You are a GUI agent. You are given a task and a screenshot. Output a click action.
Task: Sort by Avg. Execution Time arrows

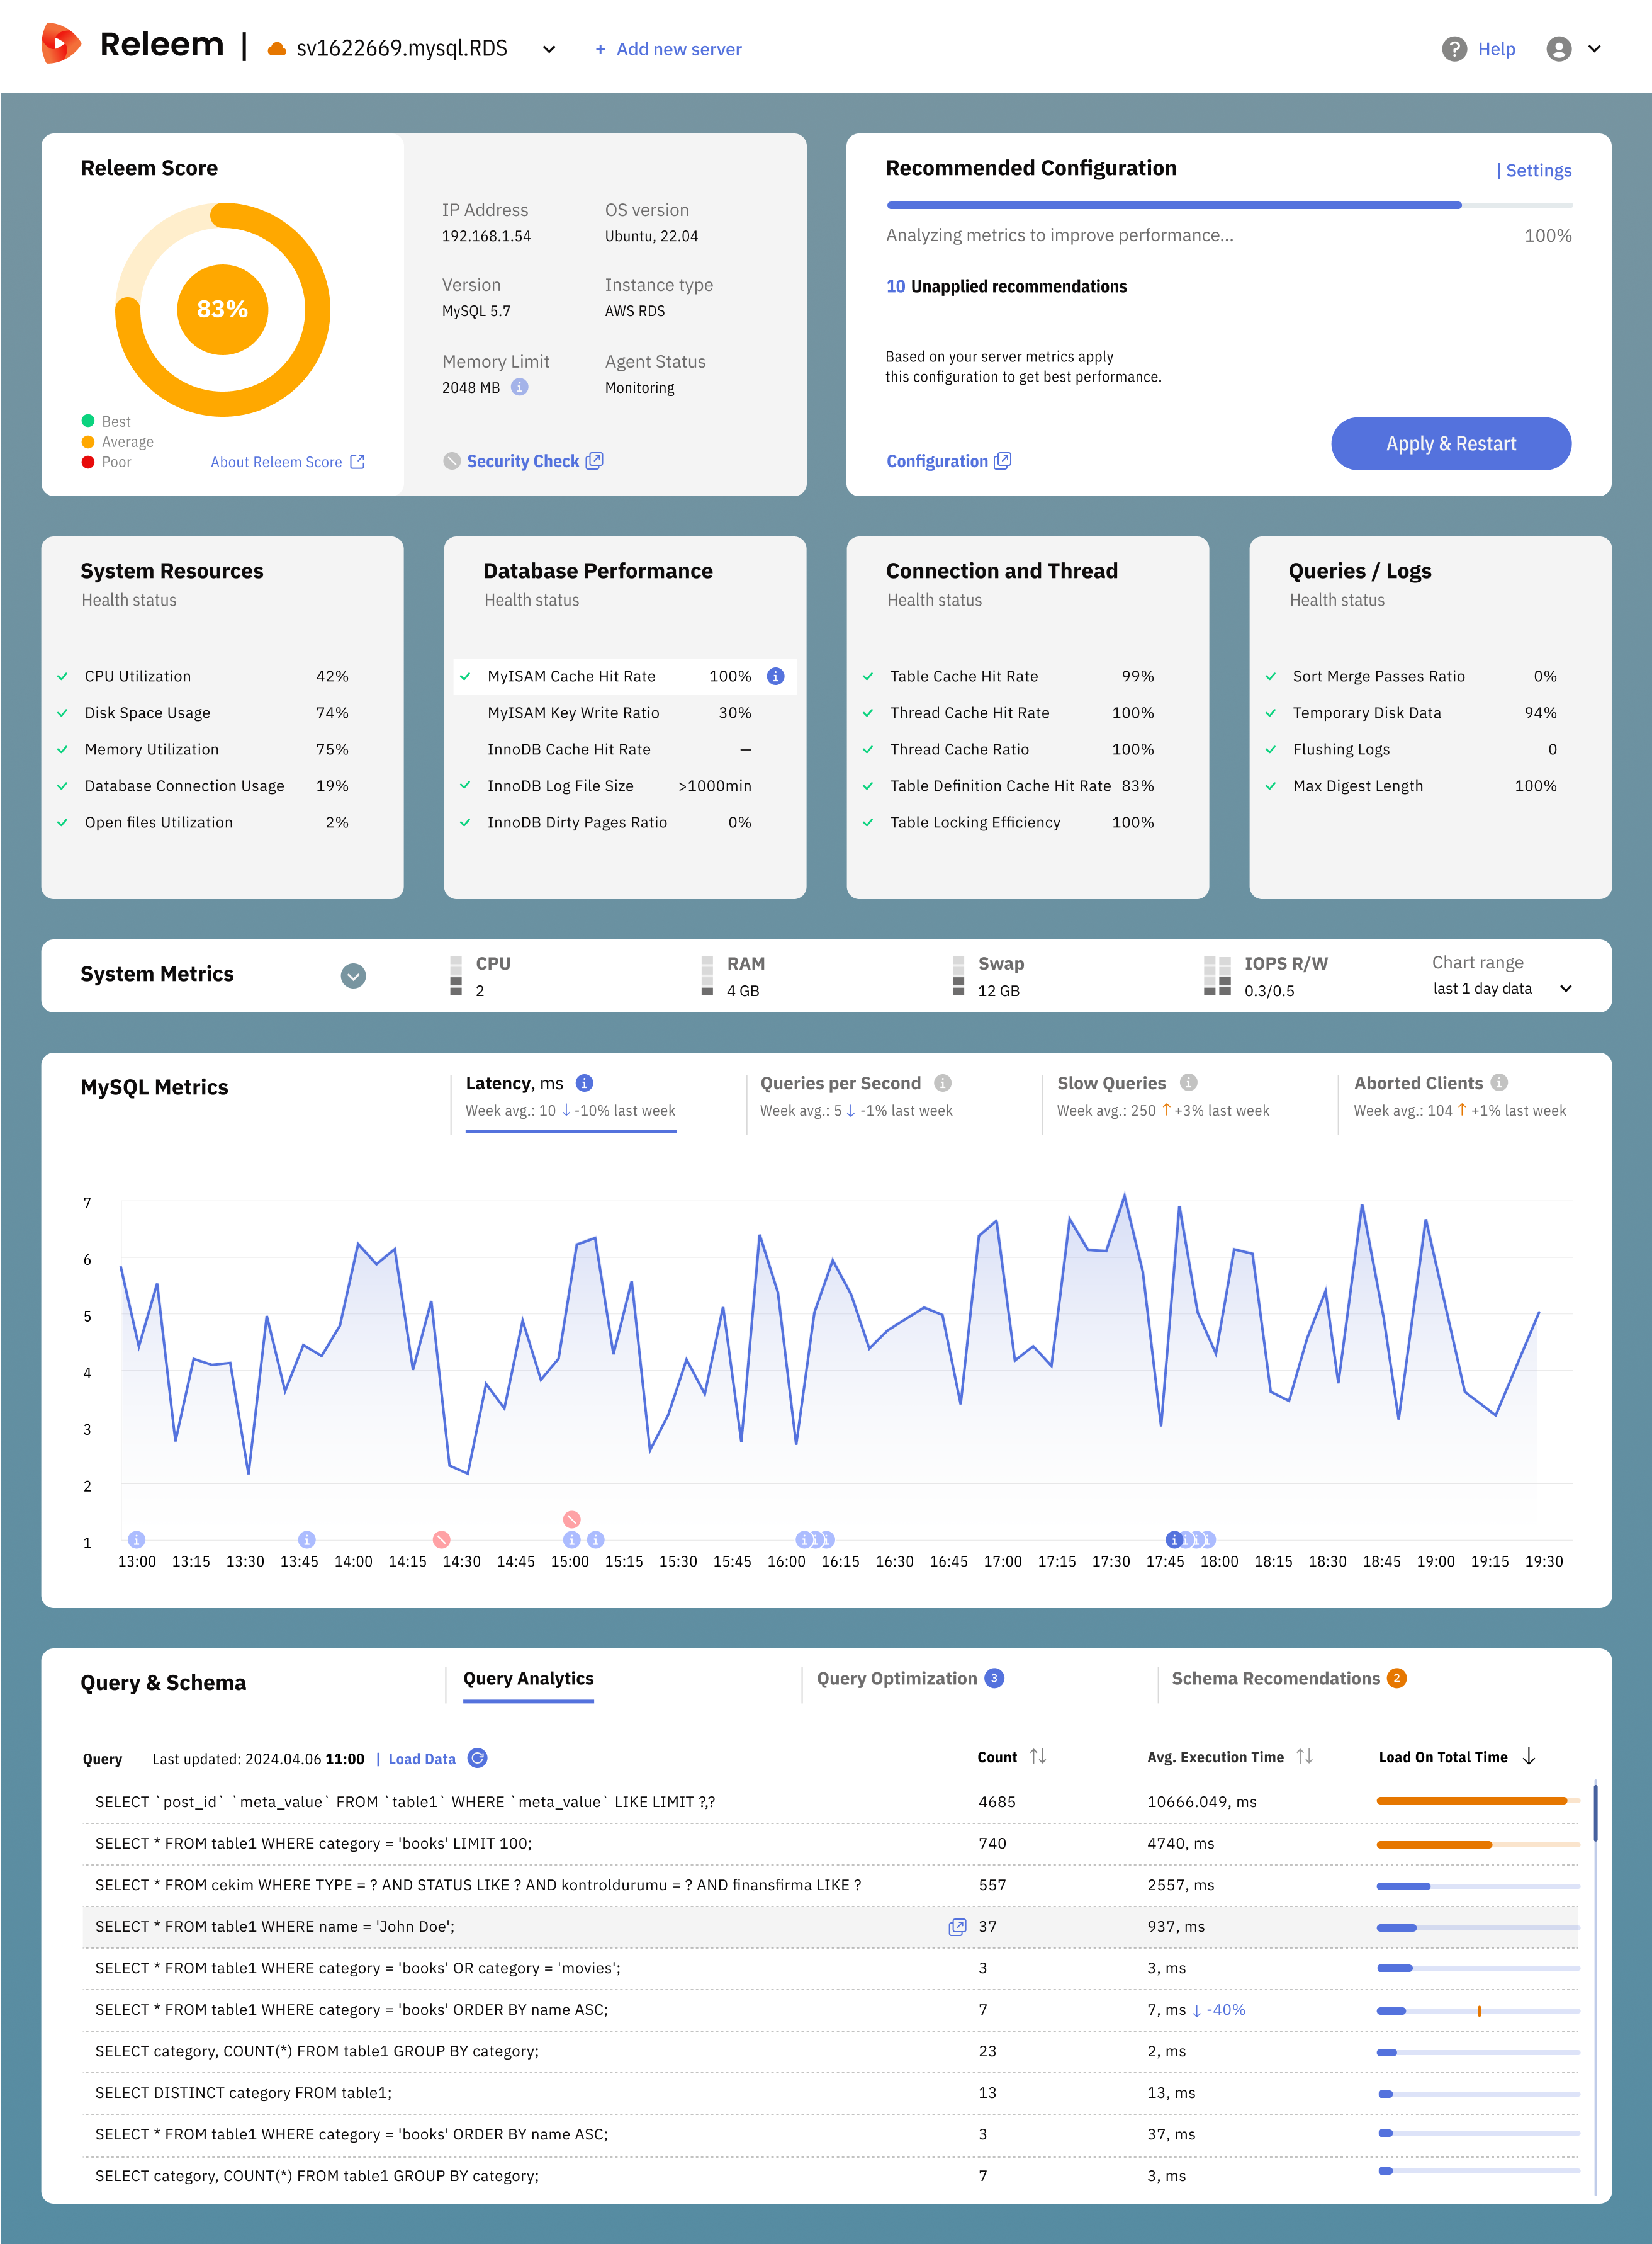(x=1304, y=1756)
